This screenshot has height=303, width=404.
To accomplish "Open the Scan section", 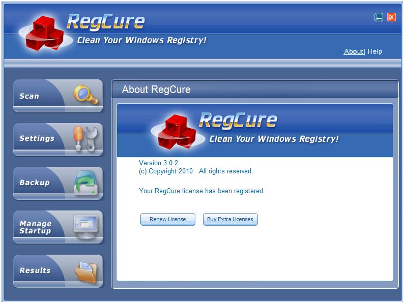I will coord(58,96).
